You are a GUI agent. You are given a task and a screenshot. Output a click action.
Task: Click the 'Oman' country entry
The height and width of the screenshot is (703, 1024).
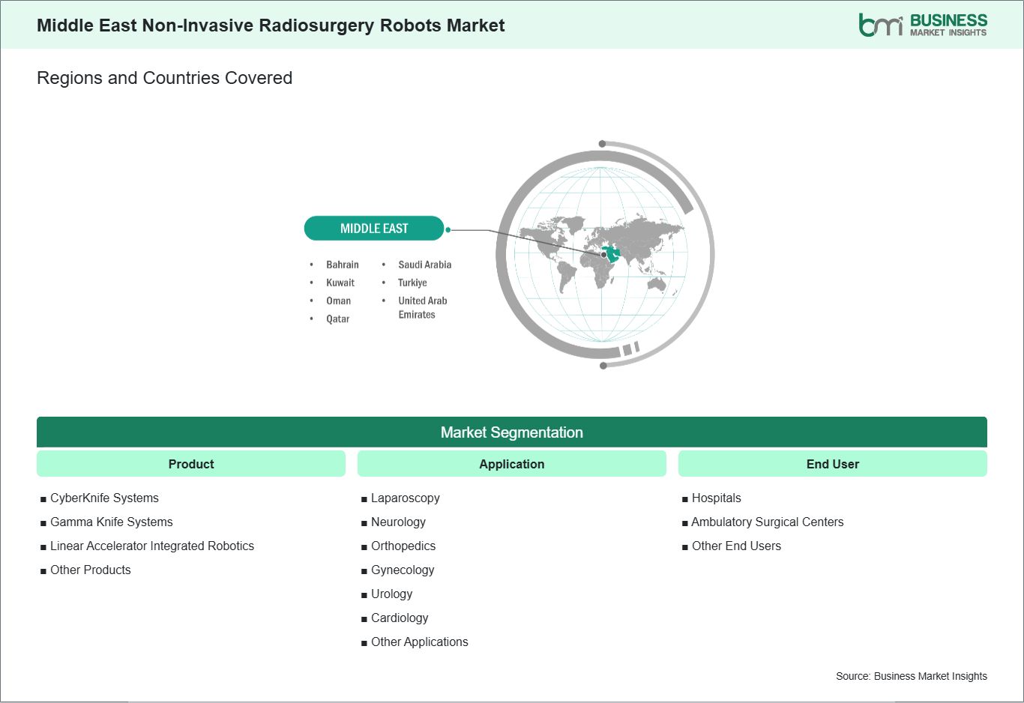(338, 301)
